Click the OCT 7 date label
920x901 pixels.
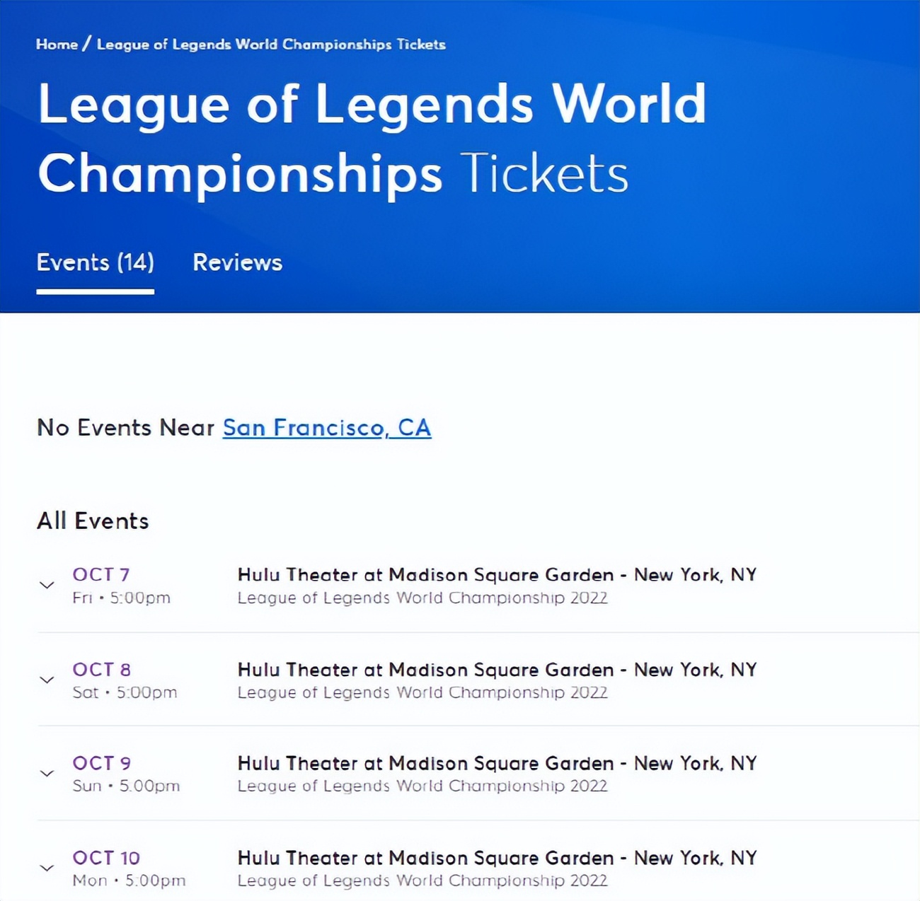100,574
